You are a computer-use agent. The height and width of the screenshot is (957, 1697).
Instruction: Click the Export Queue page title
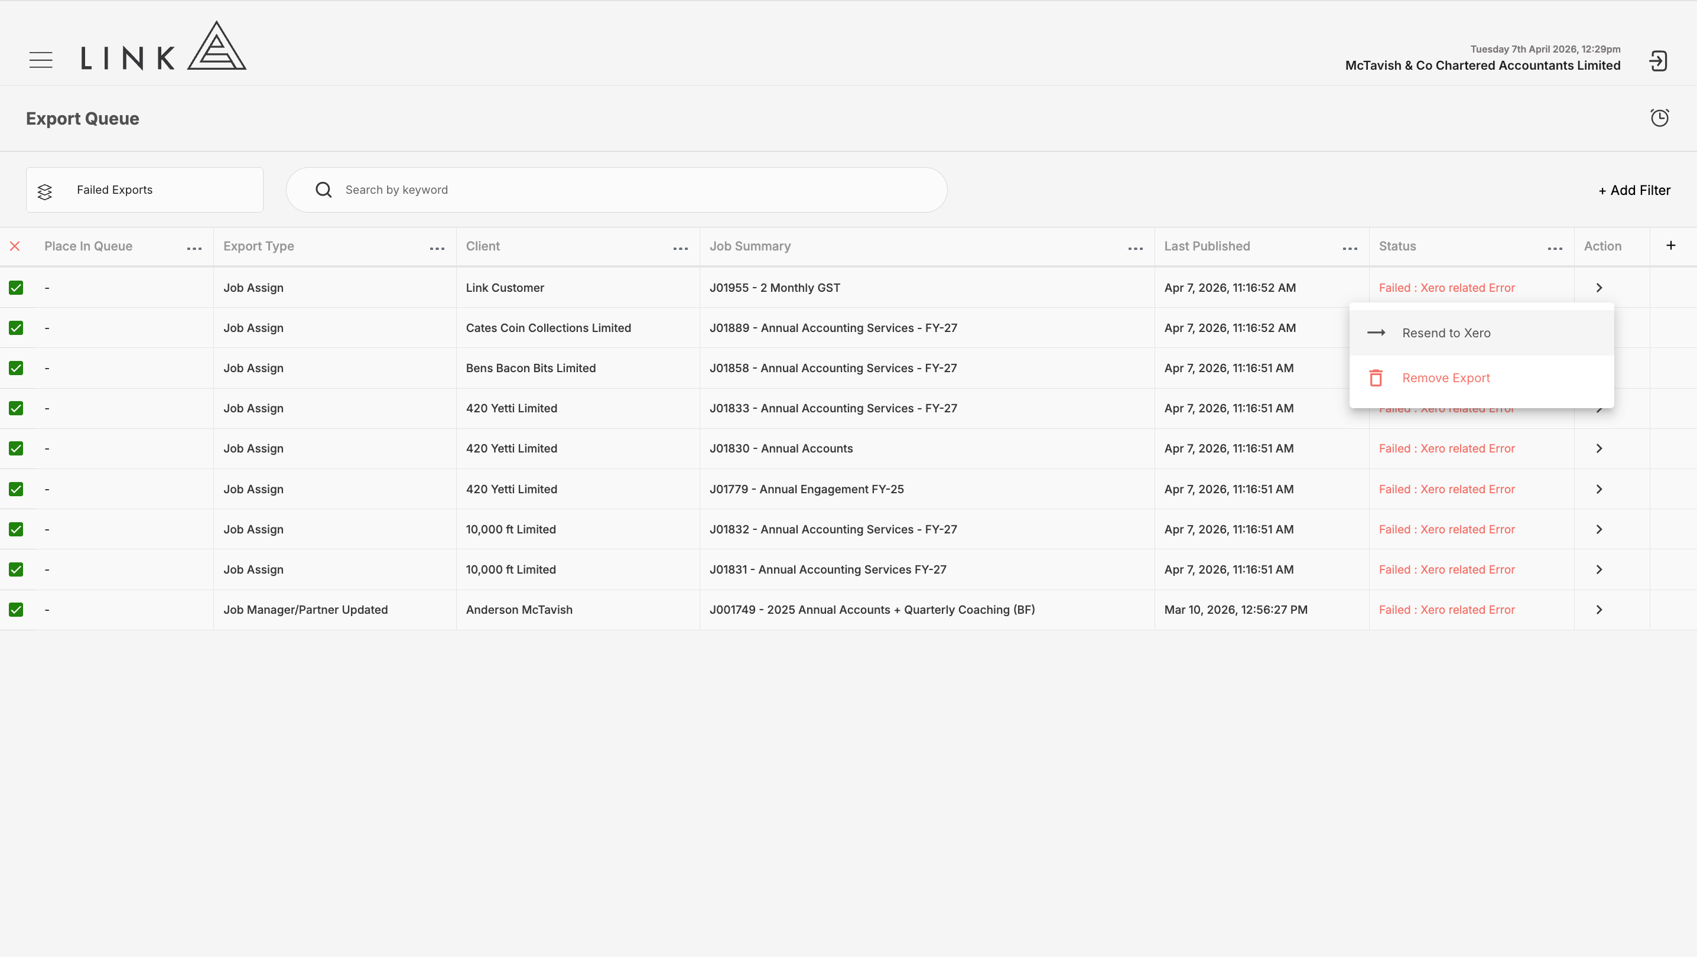(x=82, y=119)
